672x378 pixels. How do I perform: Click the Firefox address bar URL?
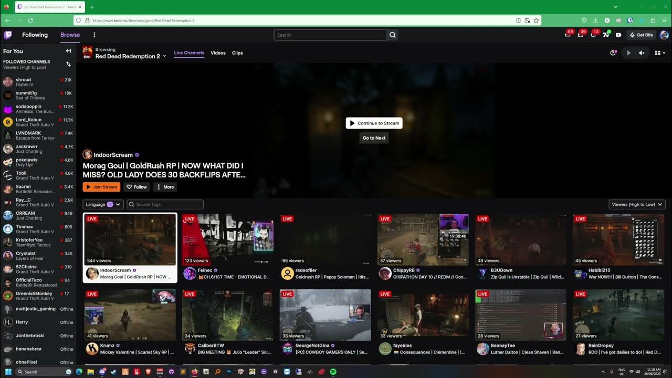143,20
